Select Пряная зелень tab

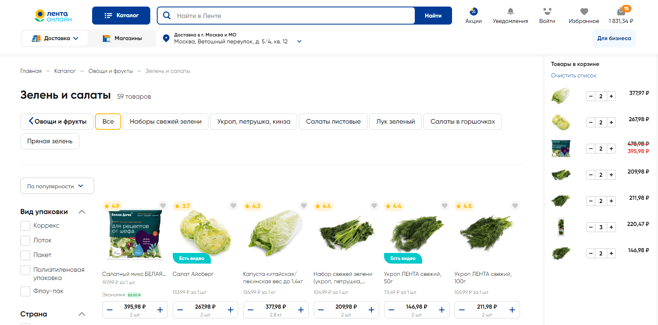pos(50,141)
